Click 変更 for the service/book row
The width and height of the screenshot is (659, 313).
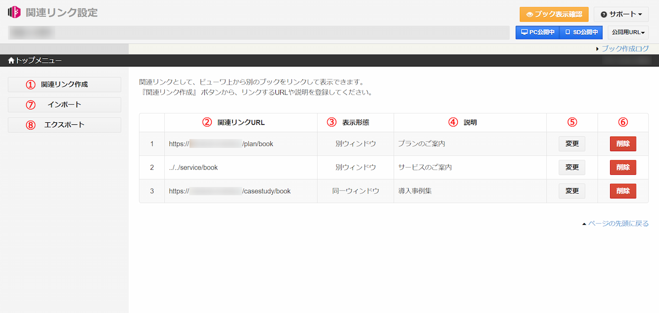[572, 168]
